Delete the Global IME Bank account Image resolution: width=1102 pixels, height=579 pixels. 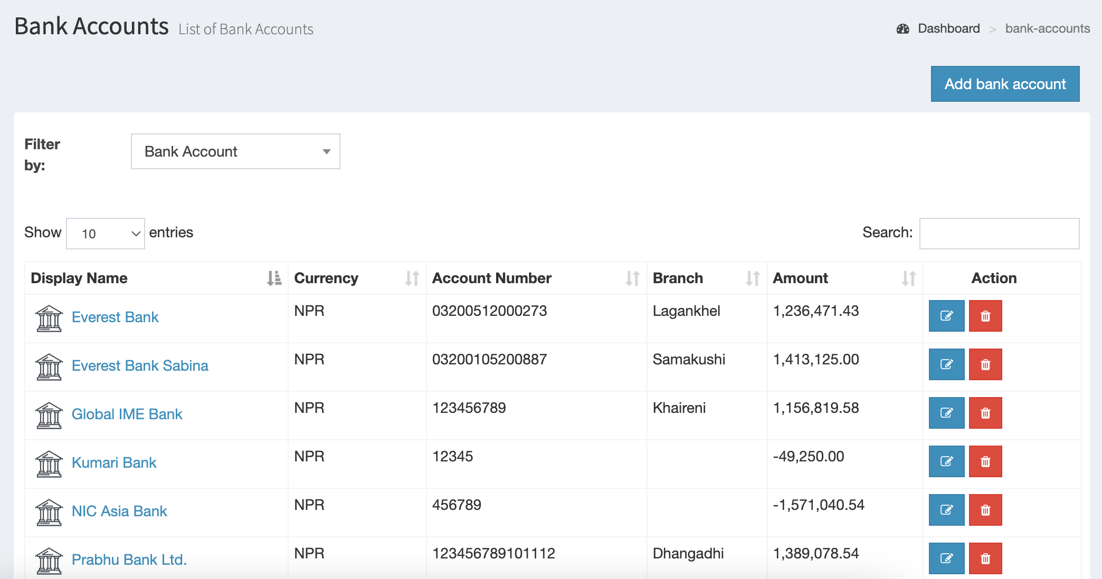coord(985,413)
